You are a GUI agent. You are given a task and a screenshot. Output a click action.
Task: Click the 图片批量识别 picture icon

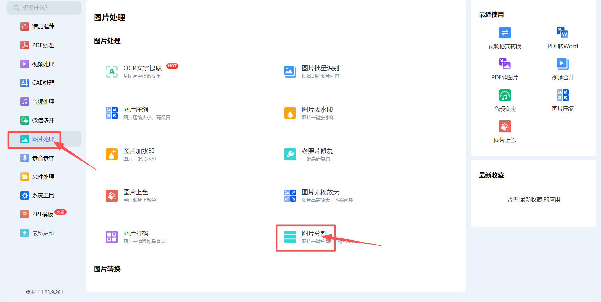290,72
